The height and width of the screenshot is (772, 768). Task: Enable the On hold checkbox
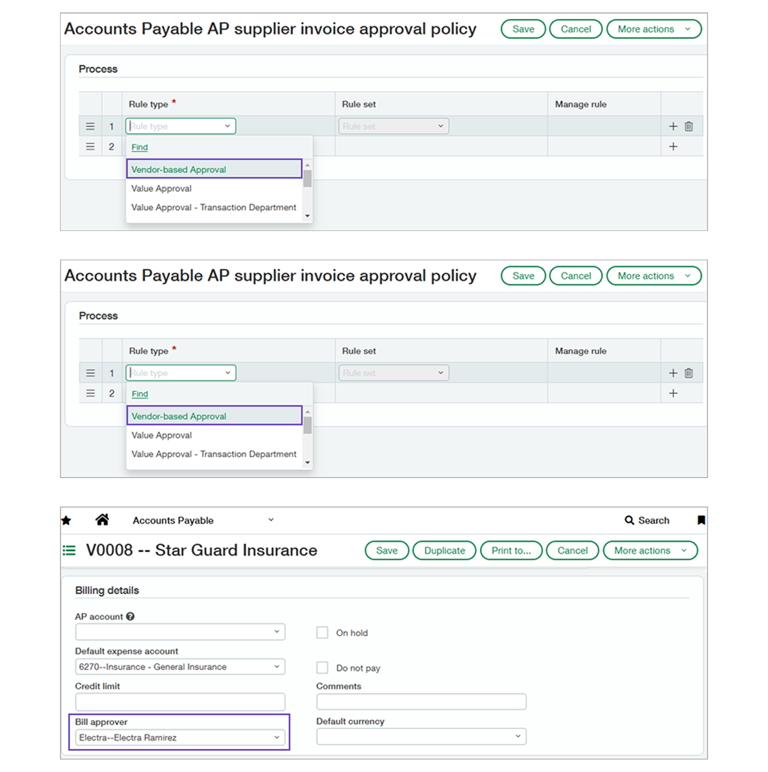(x=322, y=632)
